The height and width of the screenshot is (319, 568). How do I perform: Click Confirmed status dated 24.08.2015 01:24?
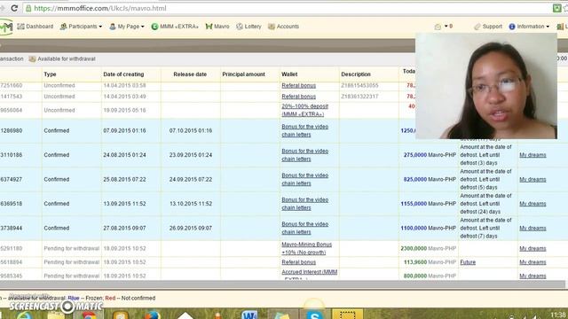tap(57, 155)
